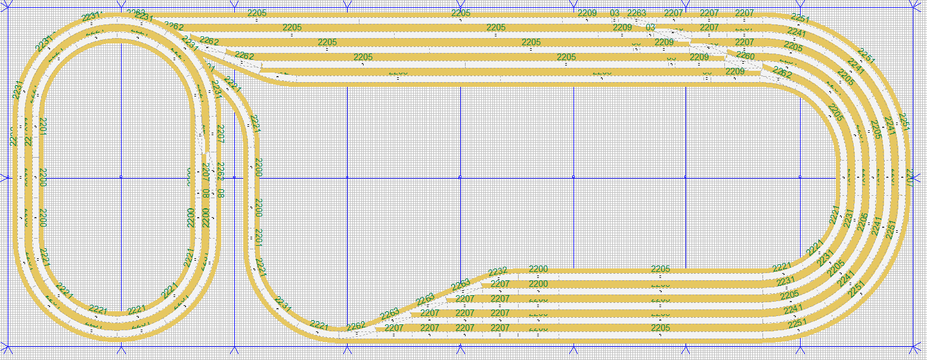This screenshot has width=927, height=360.
Task: Select the 2260 turnout near upper-right curve
Action: click(745, 56)
